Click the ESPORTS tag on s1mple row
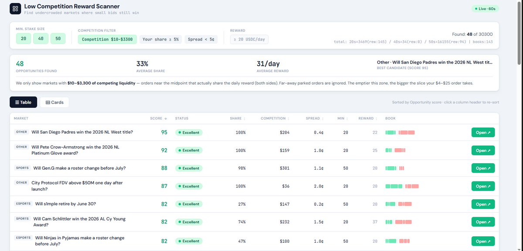 tap(24, 204)
